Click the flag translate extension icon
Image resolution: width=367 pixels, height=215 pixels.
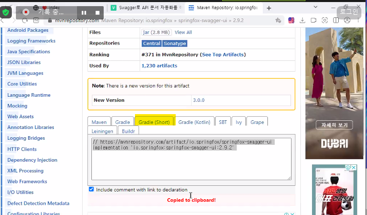(x=291, y=20)
